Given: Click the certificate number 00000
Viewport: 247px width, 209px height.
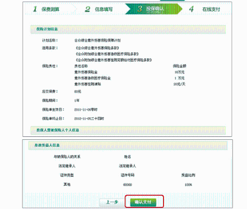Looking at the screenshot, I should (127, 185).
